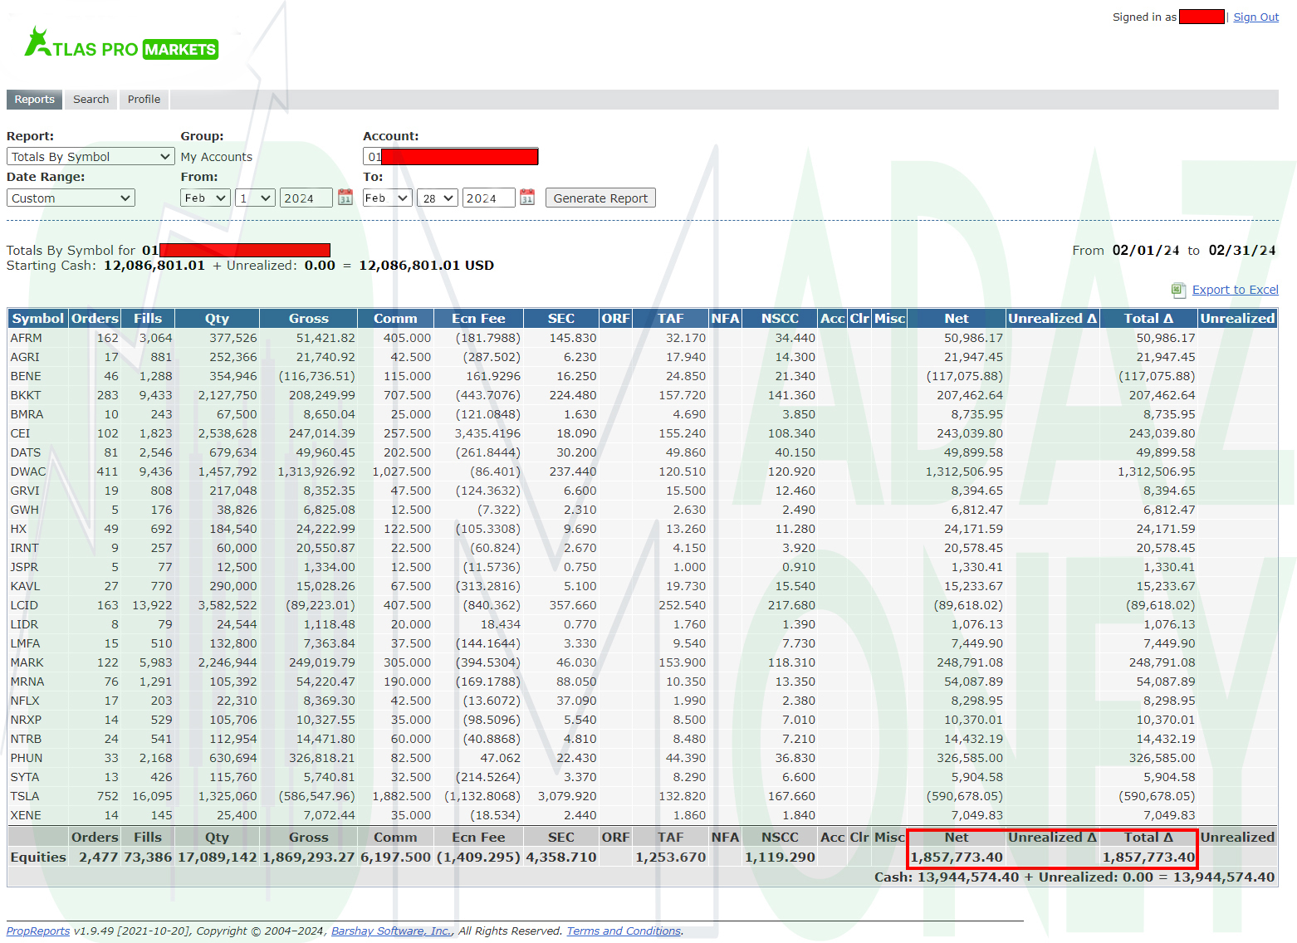This screenshot has width=1297, height=943.
Task: Open the From day dropdown showing 1
Action: coord(254,197)
